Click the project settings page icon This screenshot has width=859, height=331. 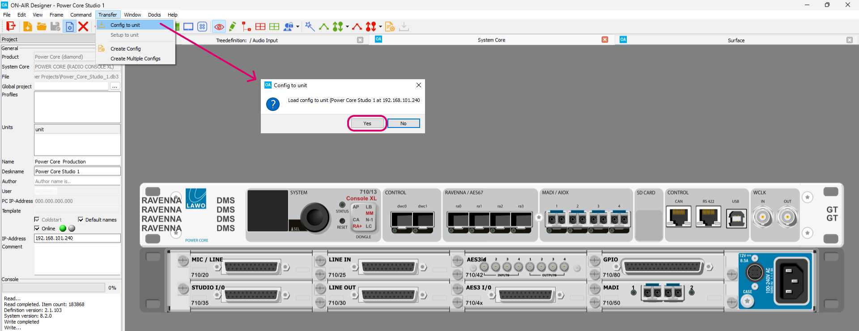click(69, 27)
